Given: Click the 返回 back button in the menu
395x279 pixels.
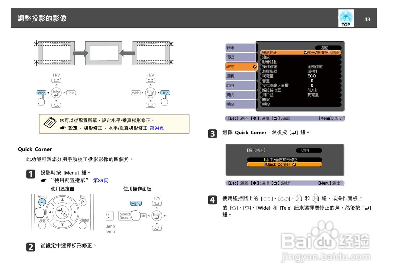Looking at the screenshot, I should coord(325,47).
